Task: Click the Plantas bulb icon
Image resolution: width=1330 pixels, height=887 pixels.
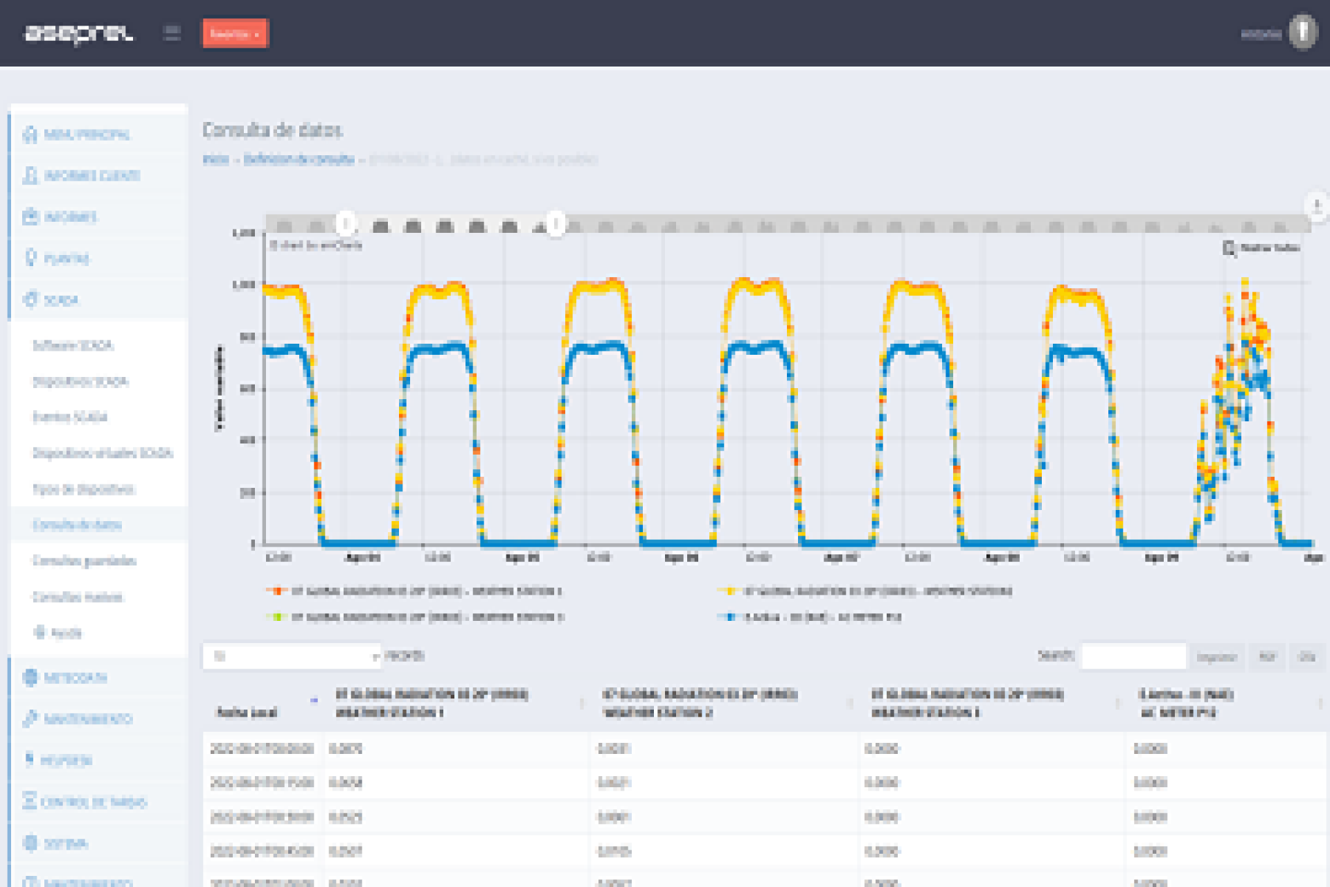Action: pos(30,258)
